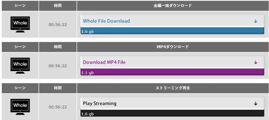Click the 00:56:22 duration in the whole-file row
Viewport: 269px width, 120px height.
pos(58,24)
